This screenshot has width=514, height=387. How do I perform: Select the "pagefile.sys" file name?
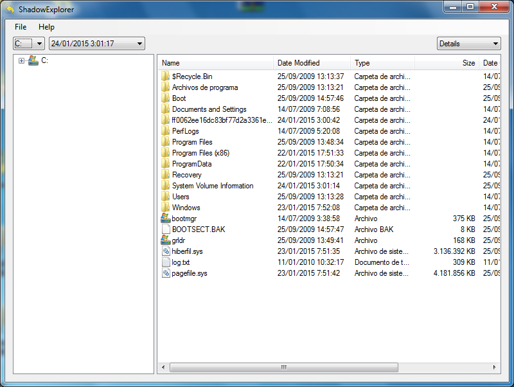pos(189,273)
